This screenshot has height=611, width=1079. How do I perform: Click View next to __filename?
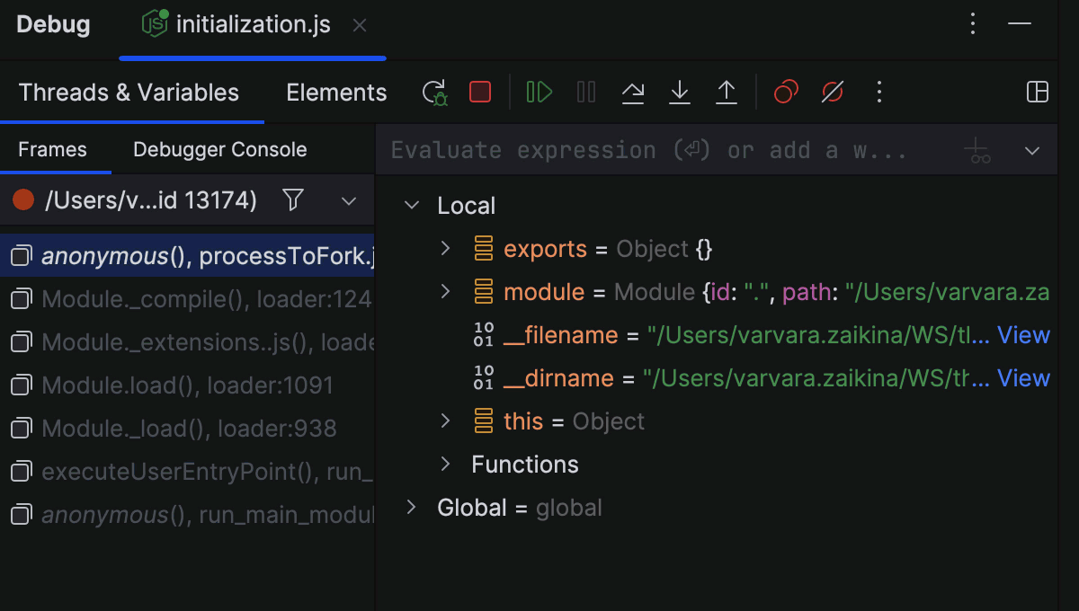click(x=1024, y=334)
